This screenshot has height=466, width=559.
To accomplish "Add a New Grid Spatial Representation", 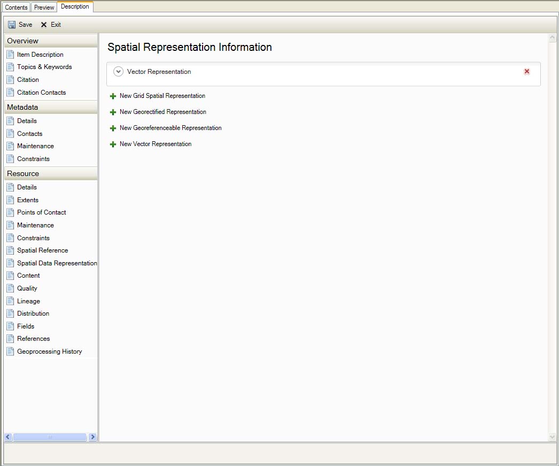I will (x=162, y=96).
